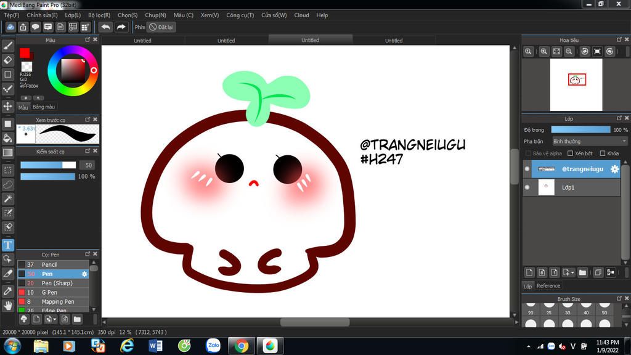The height and width of the screenshot is (355, 631).
Task: Open the Tệp(F) menu
Action: (x=11, y=15)
